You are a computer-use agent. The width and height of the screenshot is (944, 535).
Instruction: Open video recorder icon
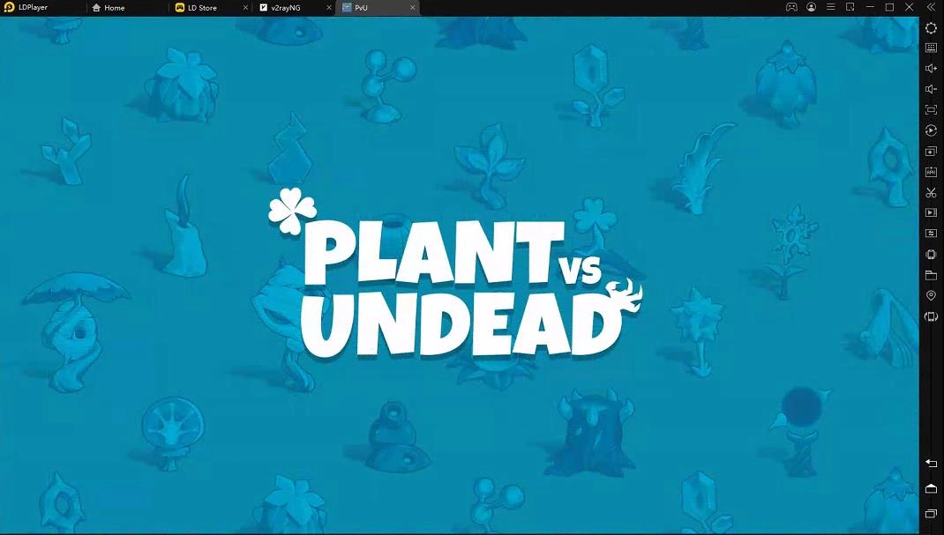[931, 212]
